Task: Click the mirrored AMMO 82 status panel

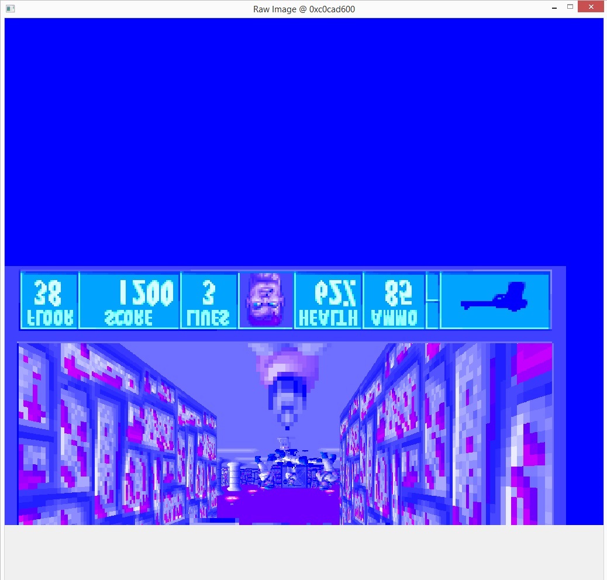Action: click(x=394, y=301)
